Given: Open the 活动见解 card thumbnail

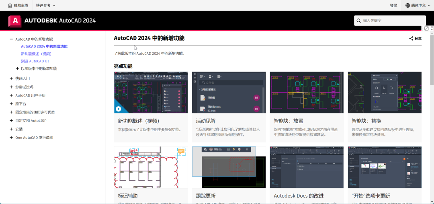Looking at the screenshot, I should pos(229,92).
